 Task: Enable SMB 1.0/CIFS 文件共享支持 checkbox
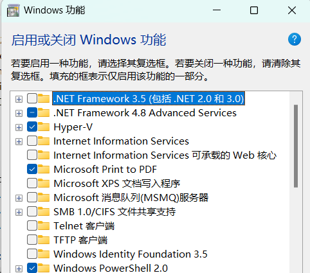coord(32,212)
